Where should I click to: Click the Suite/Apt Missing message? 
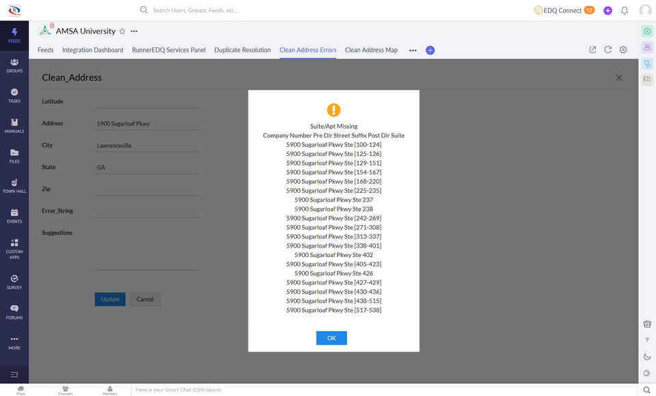334,126
